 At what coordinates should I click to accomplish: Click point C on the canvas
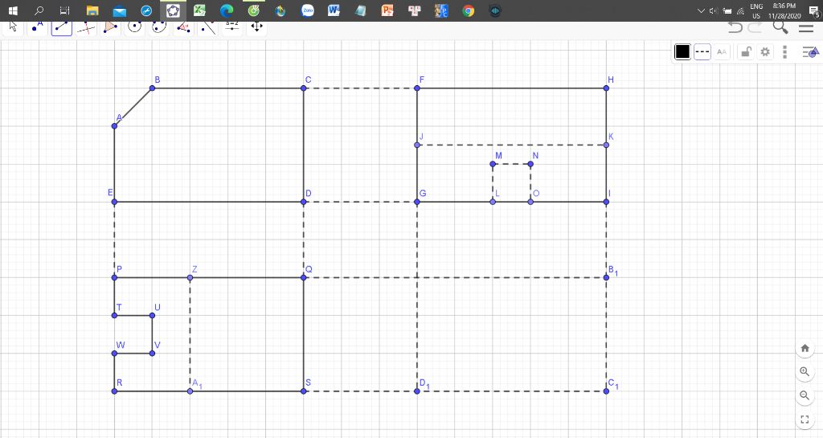(303, 88)
